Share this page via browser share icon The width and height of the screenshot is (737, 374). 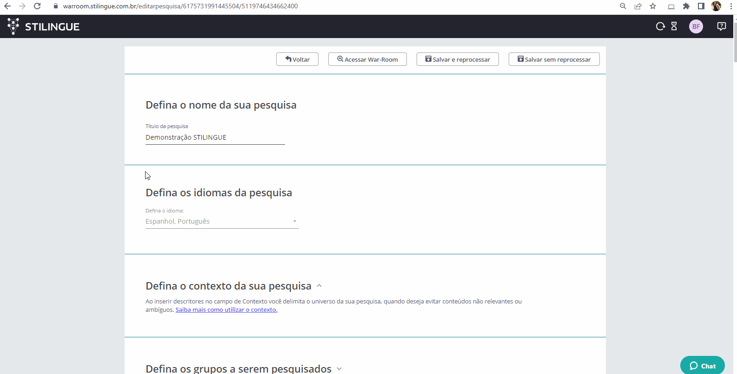click(x=638, y=6)
